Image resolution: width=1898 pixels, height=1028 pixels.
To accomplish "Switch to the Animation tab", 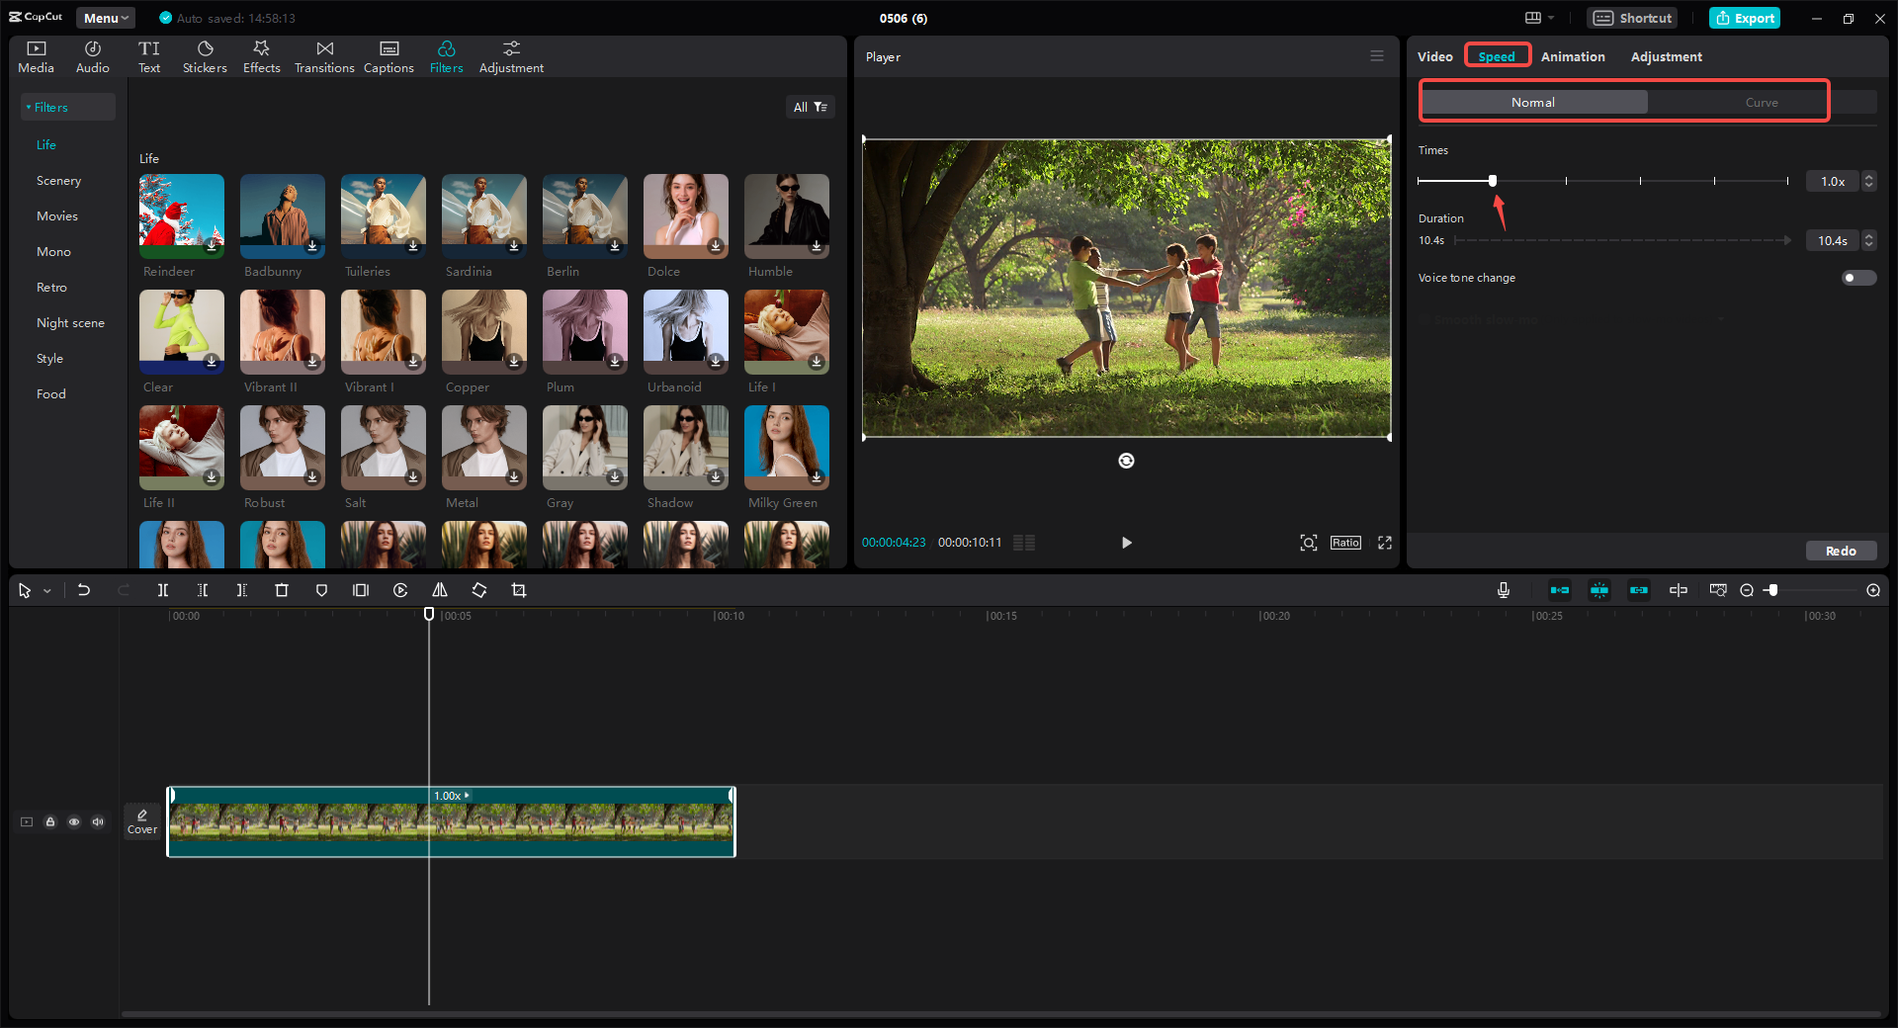I will coord(1573,56).
